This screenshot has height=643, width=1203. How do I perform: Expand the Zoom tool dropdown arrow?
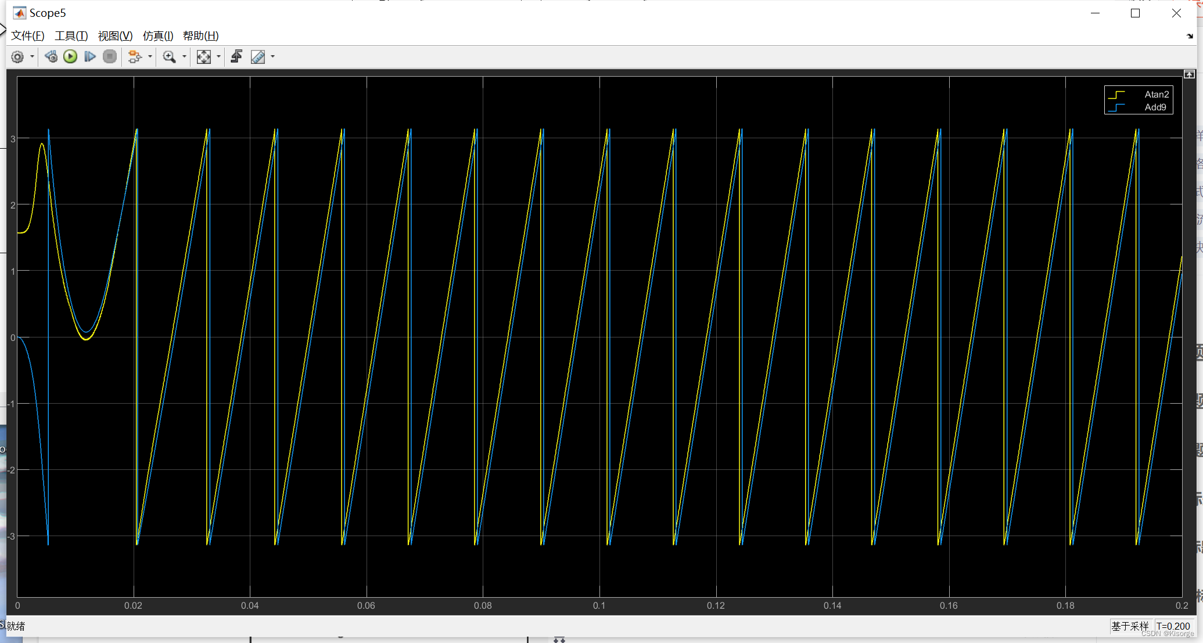[185, 56]
